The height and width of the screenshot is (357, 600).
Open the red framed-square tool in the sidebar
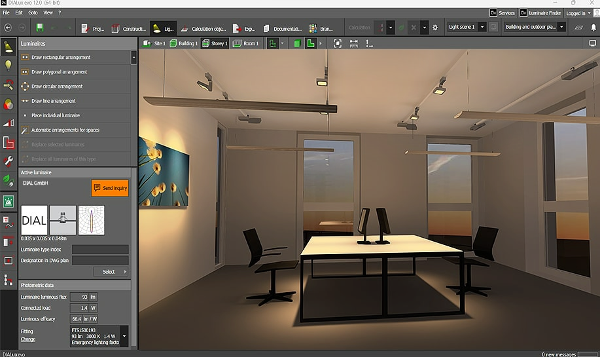click(x=9, y=261)
